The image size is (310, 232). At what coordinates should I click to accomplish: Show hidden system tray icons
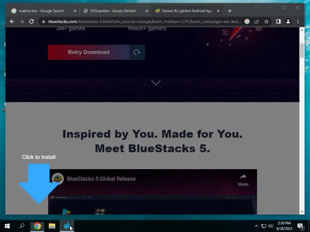tap(256, 226)
